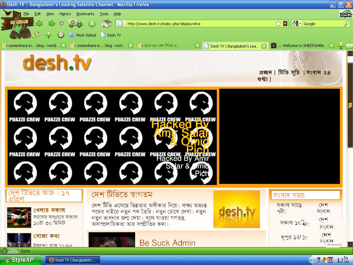Image resolution: width=353 pixels, height=265 pixels.
Task: Open a new tab with green plus
Action: point(341,46)
